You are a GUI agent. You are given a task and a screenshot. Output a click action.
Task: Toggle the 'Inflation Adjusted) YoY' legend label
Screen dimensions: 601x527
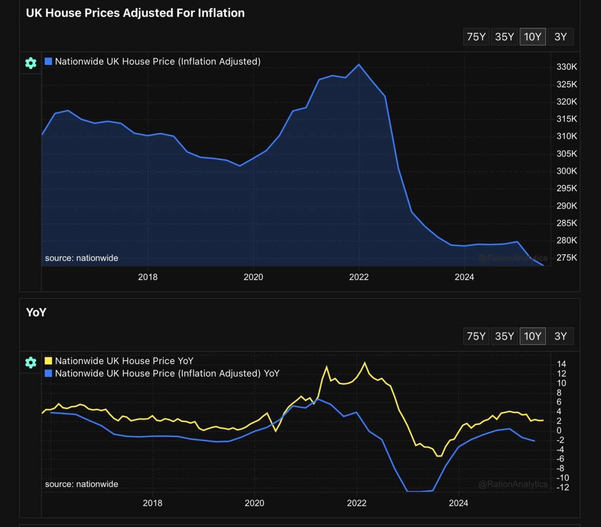click(x=167, y=373)
